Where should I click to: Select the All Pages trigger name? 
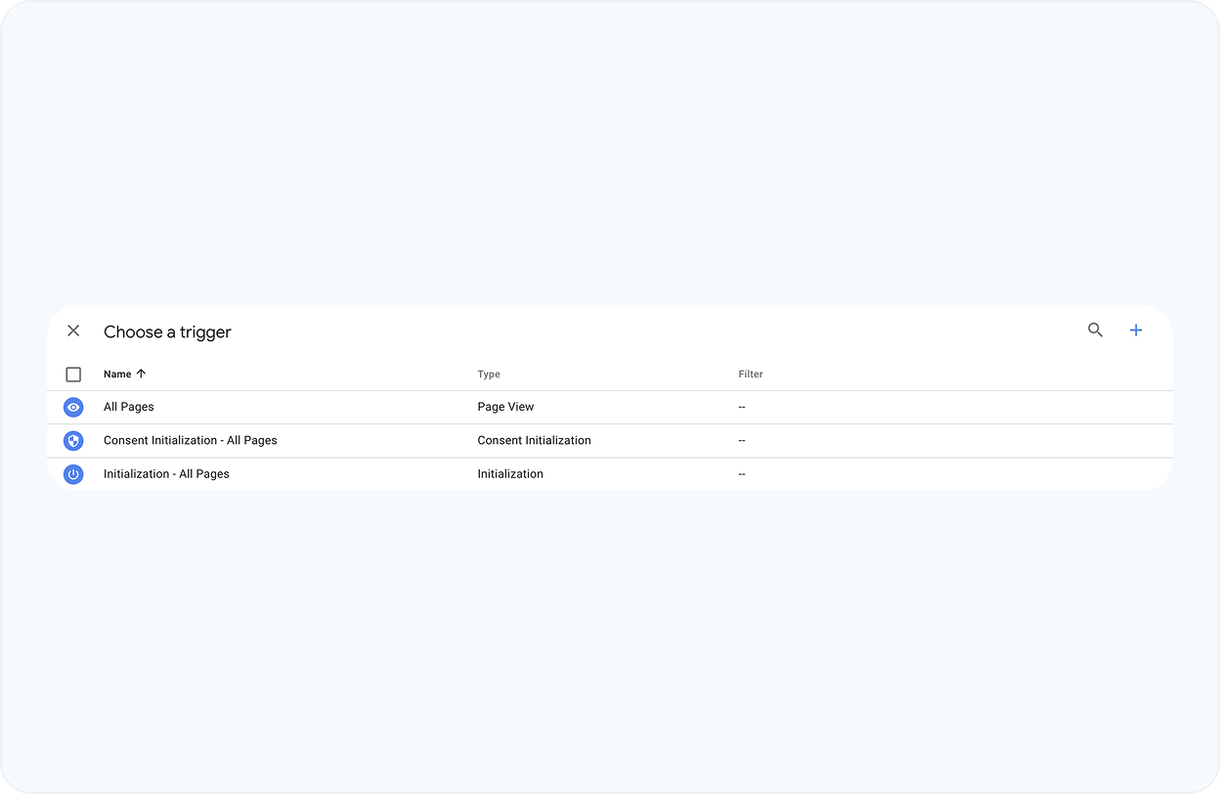pos(129,407)
